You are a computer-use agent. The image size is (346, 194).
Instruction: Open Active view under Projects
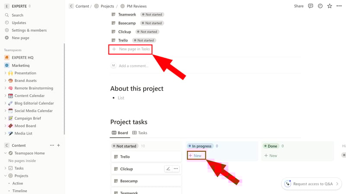(18, 183)
